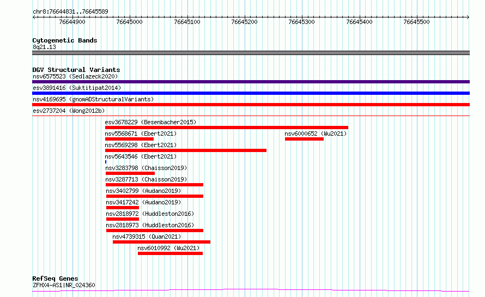Viewport: 485px width, 297px height.
Task: Click the nsv6575523 (Sedlazeck2020) variant label
Action: pos(75,76)
